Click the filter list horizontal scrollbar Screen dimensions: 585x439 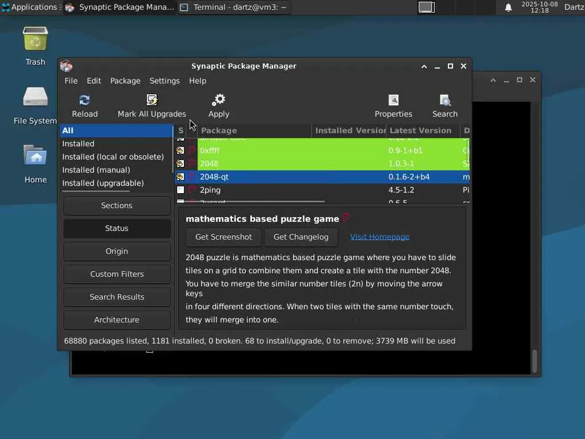(x=96, y=191)
